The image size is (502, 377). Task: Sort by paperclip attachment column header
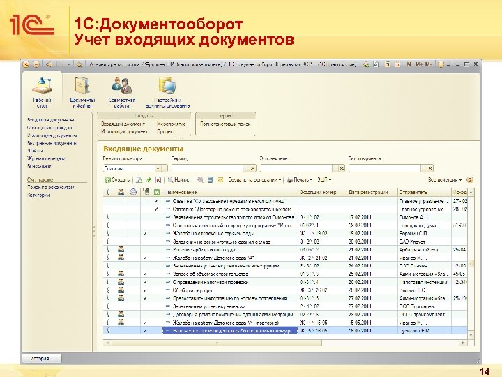(x=108, y=192)
